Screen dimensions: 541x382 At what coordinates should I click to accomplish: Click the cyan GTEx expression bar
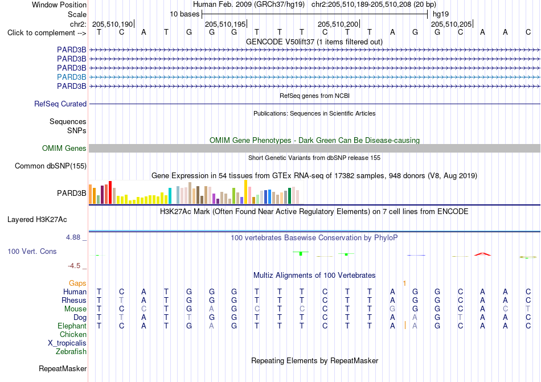(170, 196)
